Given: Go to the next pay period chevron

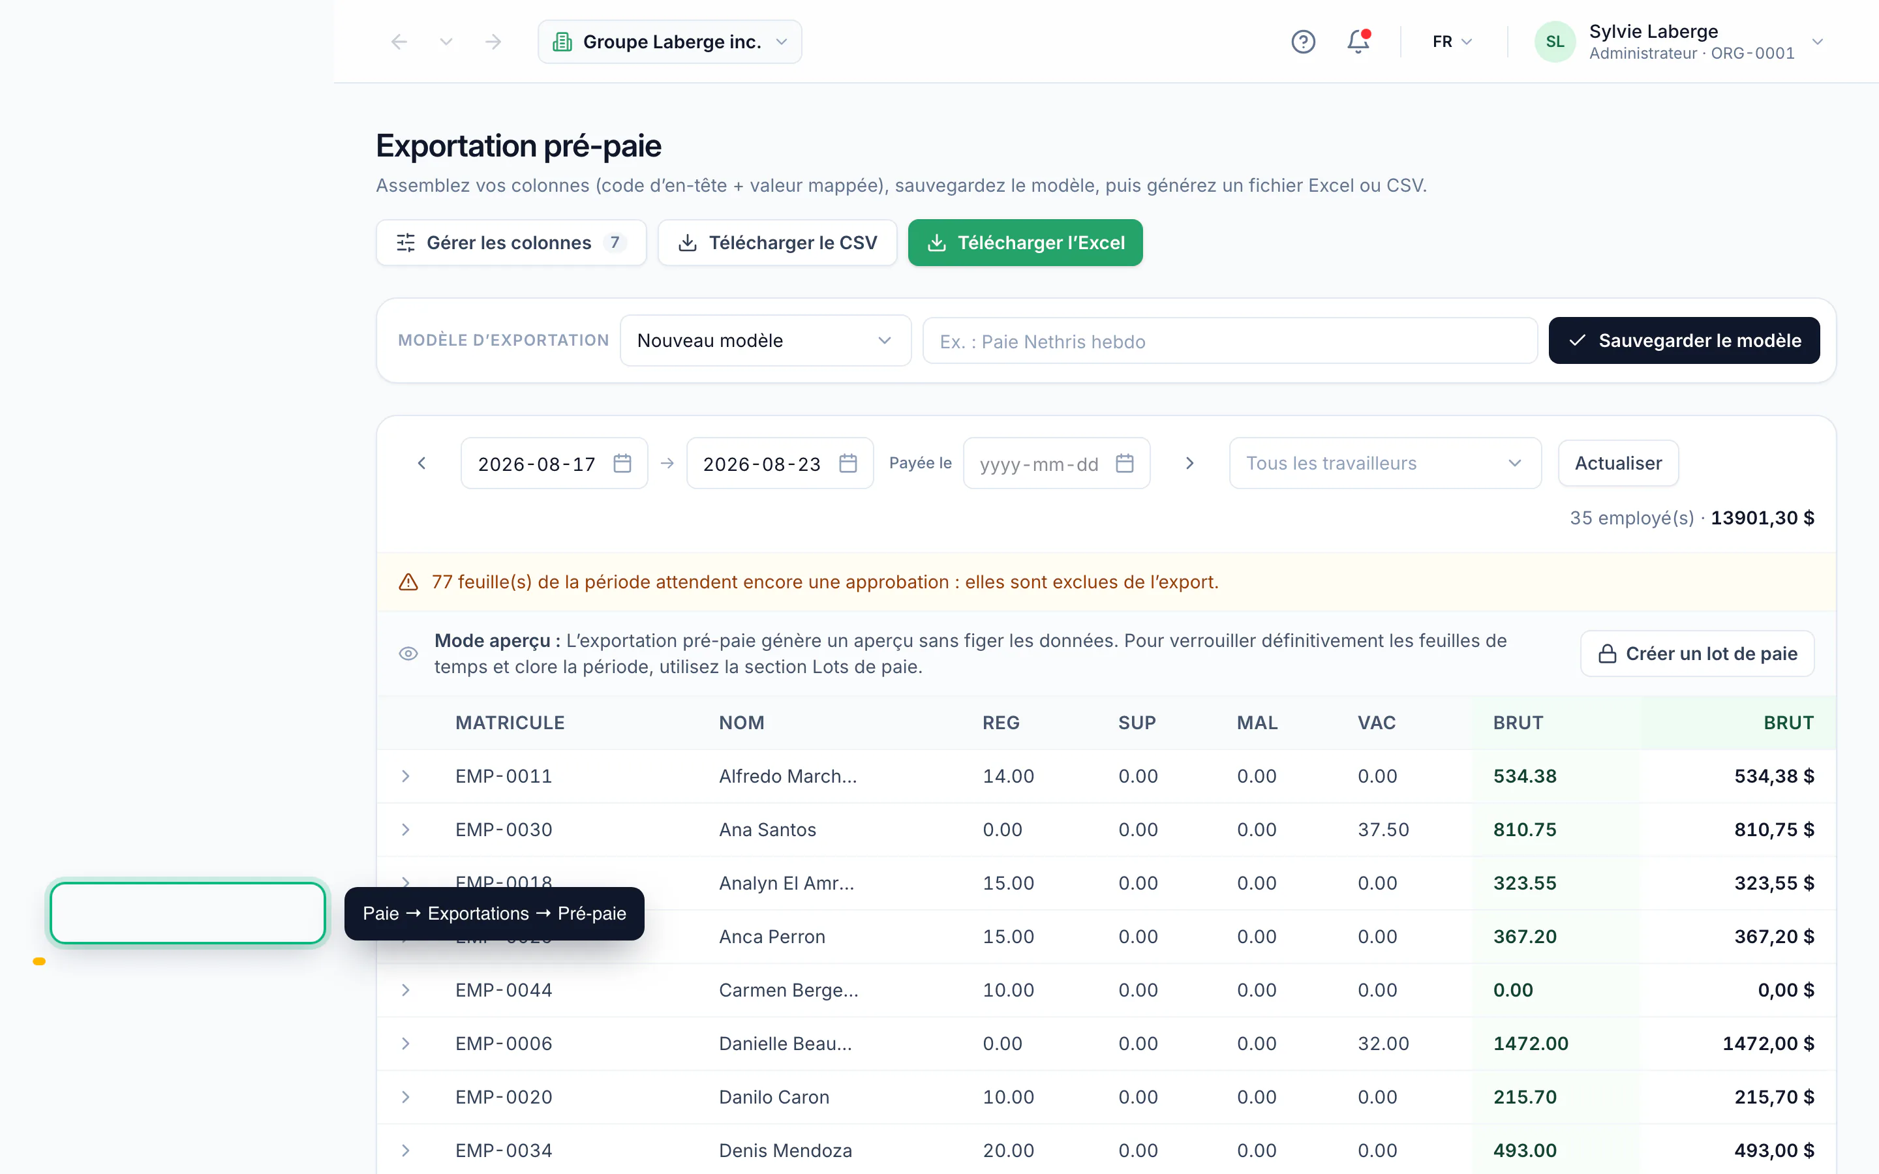Looking at the screenshot, I should [x=1189, y=464].
